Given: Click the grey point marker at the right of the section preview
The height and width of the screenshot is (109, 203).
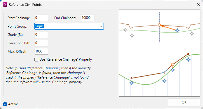Looking at the screenshot, I should click(192, 34).
